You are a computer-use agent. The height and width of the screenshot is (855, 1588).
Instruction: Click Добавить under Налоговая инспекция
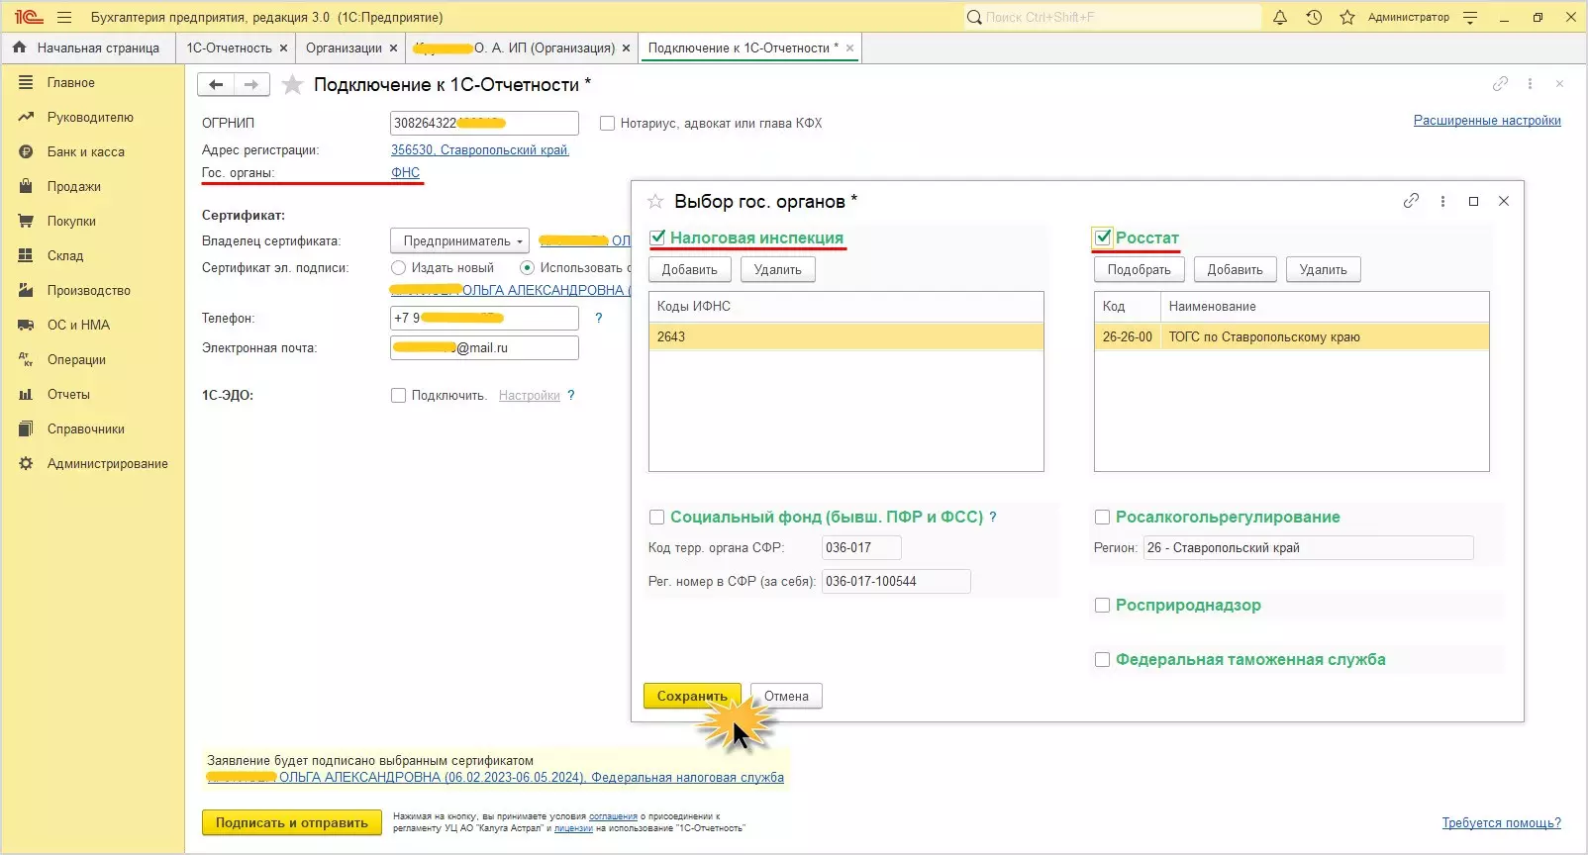click(x=690, y=269)
